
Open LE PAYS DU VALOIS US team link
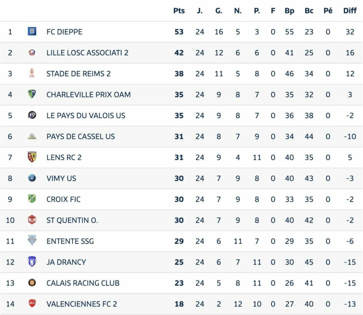point(86,115)
